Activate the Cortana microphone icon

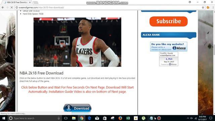(59, 118)
